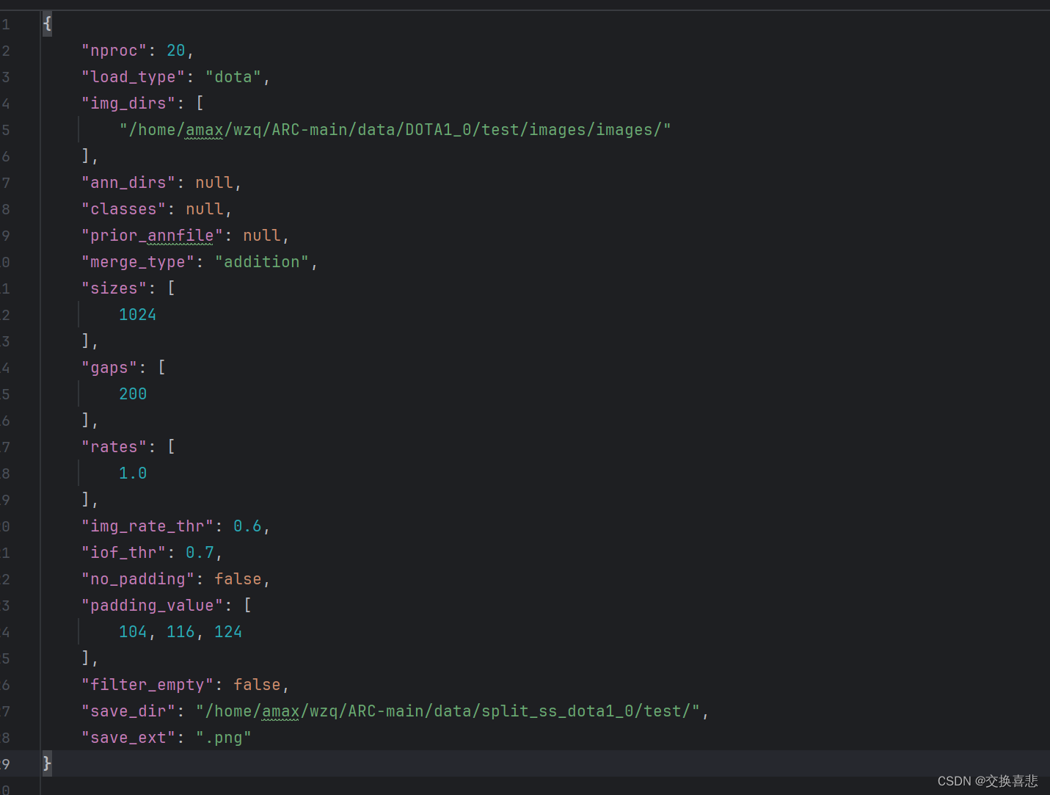Select padding value 124
Screen dimensions: 1050x795
(x=228, y=632)
